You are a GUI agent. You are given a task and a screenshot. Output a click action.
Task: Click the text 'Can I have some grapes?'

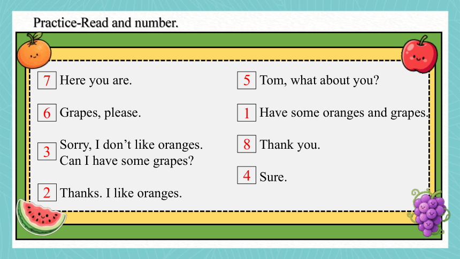tap(127, 161)
